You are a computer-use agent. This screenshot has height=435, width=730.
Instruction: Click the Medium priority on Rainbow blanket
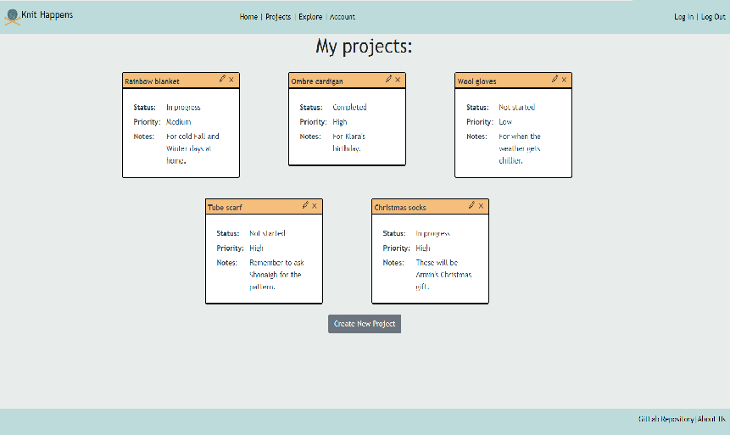click(178, 121)
